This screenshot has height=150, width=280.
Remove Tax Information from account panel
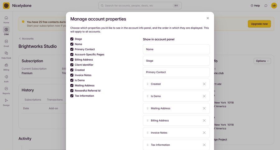(204, 145)
